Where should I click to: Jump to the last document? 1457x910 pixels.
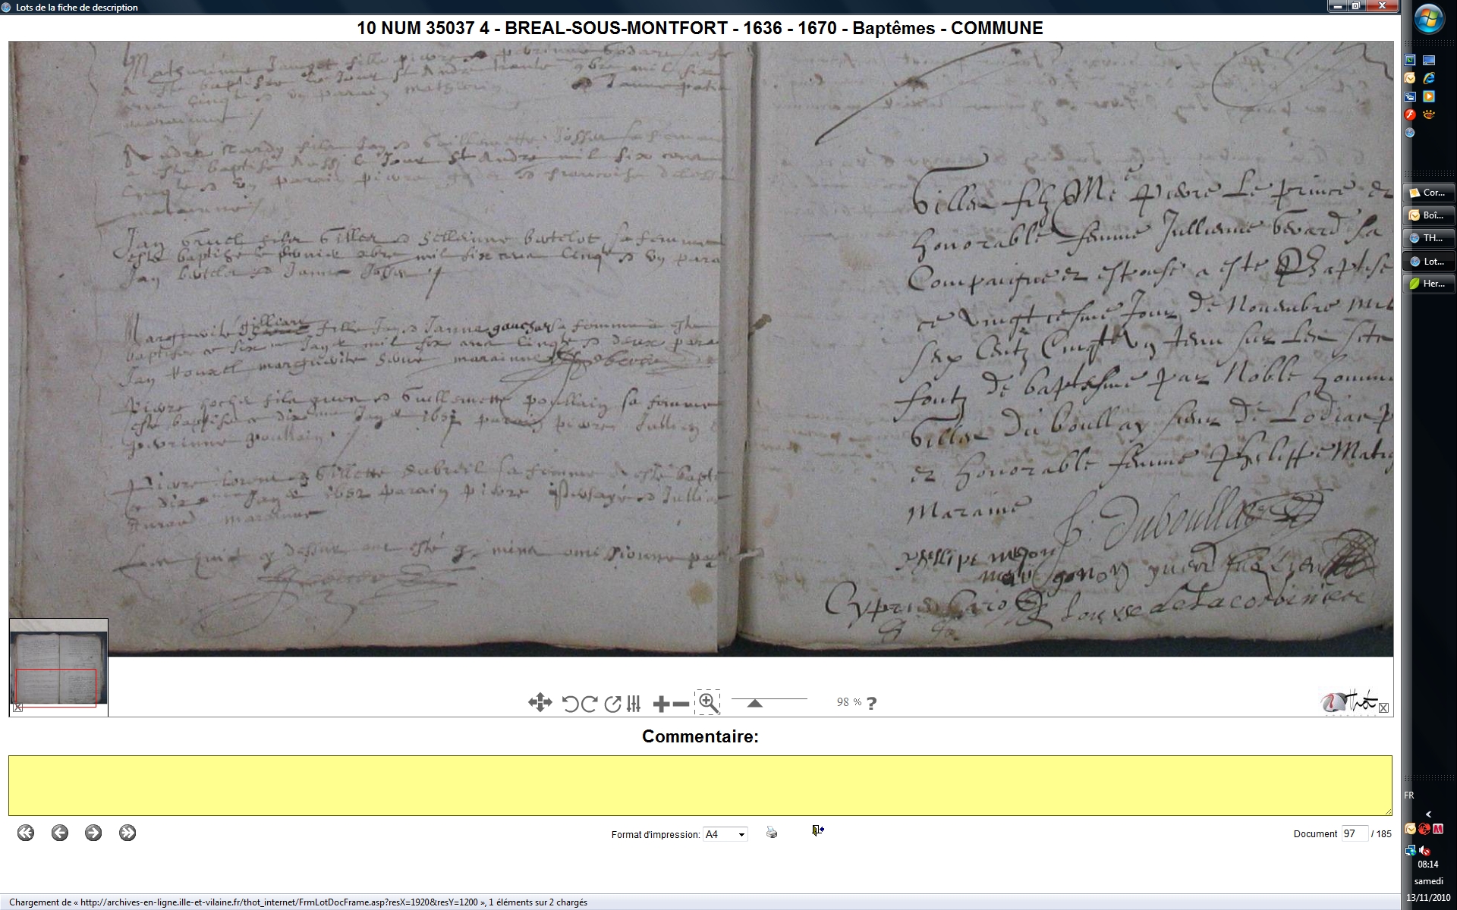click(x=127, y=833)
